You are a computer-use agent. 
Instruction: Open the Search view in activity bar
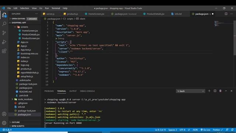coord(4,24)
